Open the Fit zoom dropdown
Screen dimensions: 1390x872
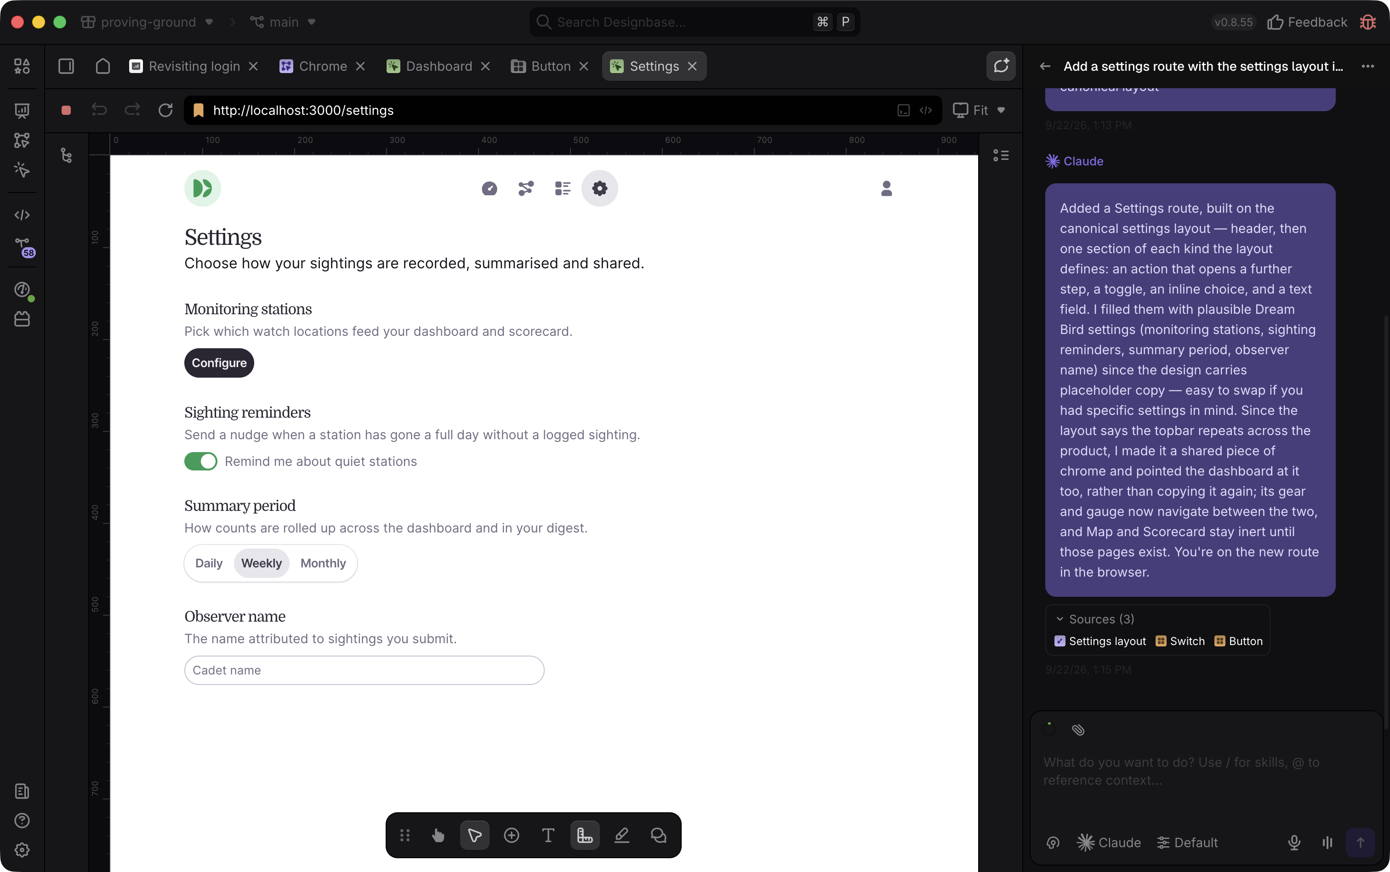(x=979, y=110)
